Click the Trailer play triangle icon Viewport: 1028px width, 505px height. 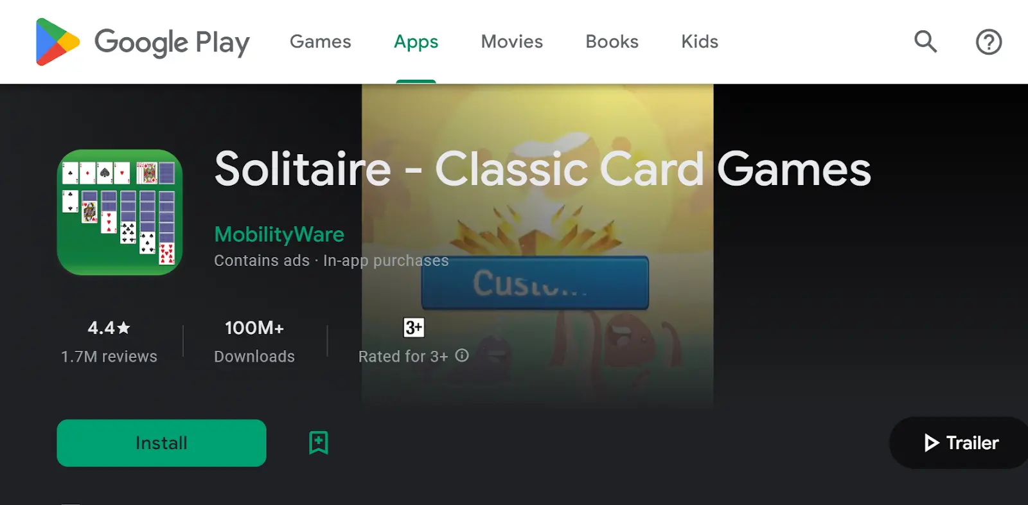point(931,443)
